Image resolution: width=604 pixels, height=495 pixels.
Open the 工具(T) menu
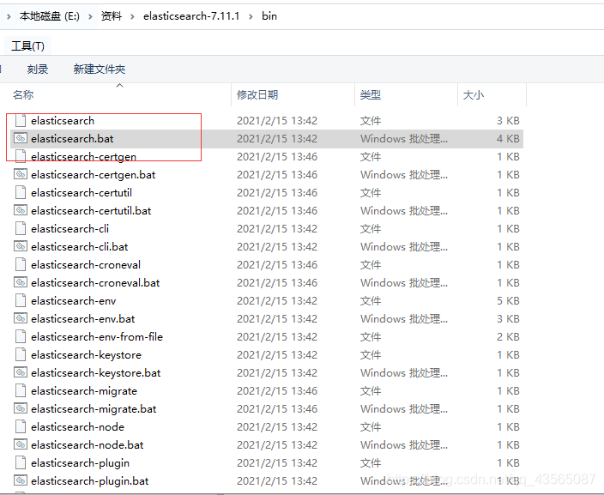(27, 46)
